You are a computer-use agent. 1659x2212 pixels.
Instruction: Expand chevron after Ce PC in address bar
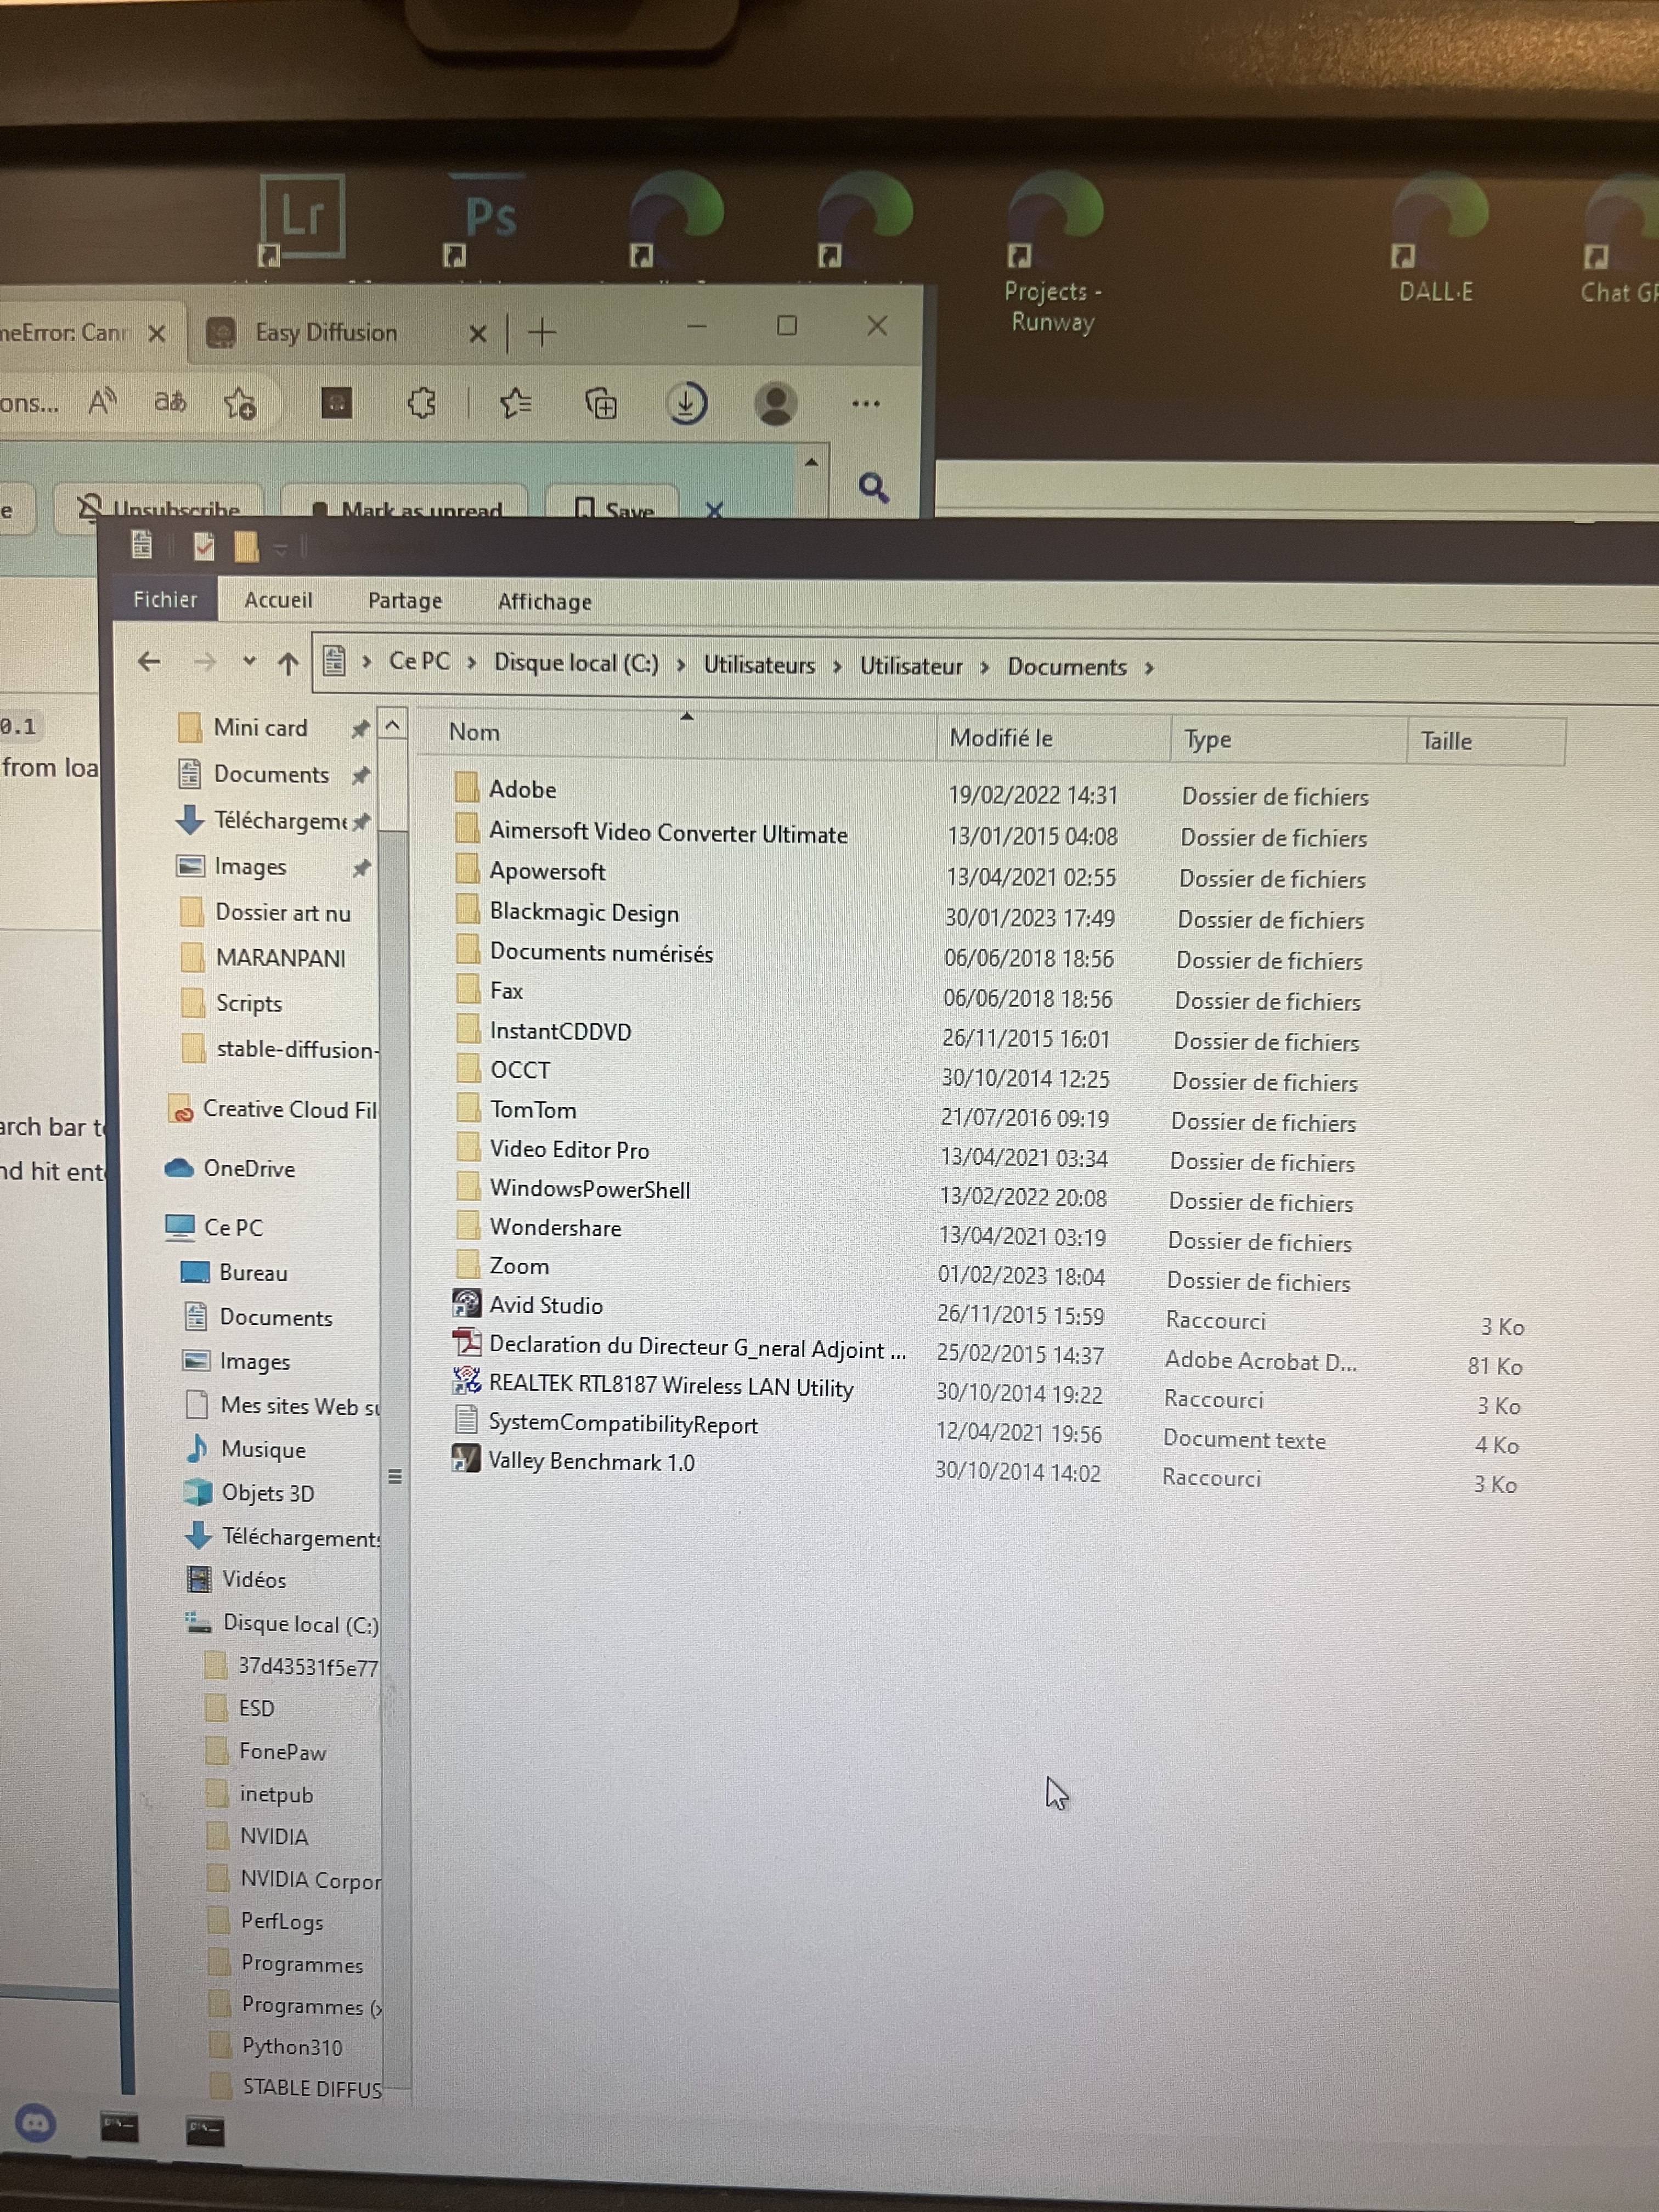(471, 663)
